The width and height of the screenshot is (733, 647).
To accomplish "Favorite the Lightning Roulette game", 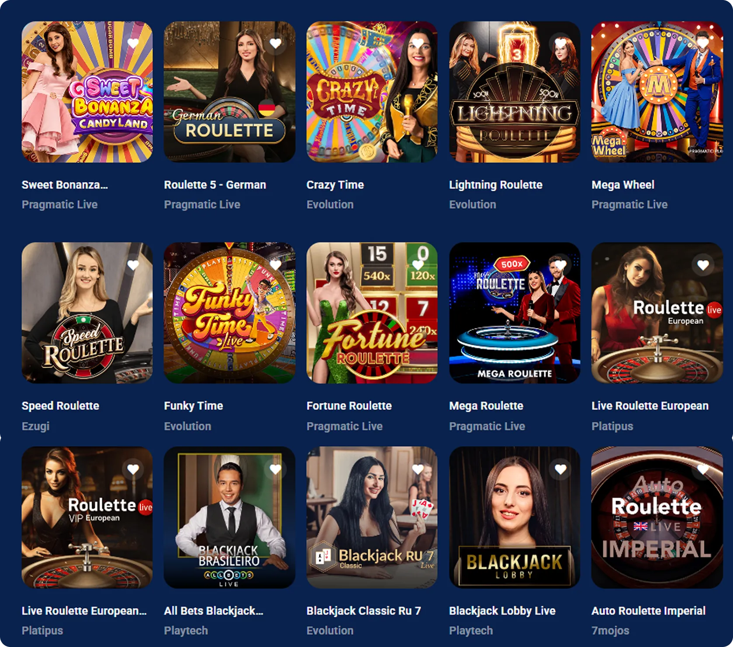I will 560,43.
